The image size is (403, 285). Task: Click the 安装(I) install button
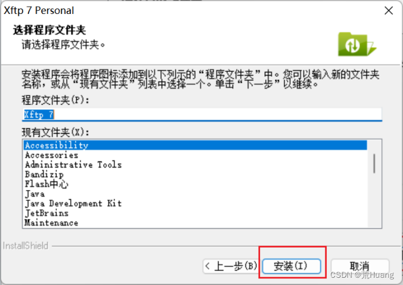click(291, 266)
